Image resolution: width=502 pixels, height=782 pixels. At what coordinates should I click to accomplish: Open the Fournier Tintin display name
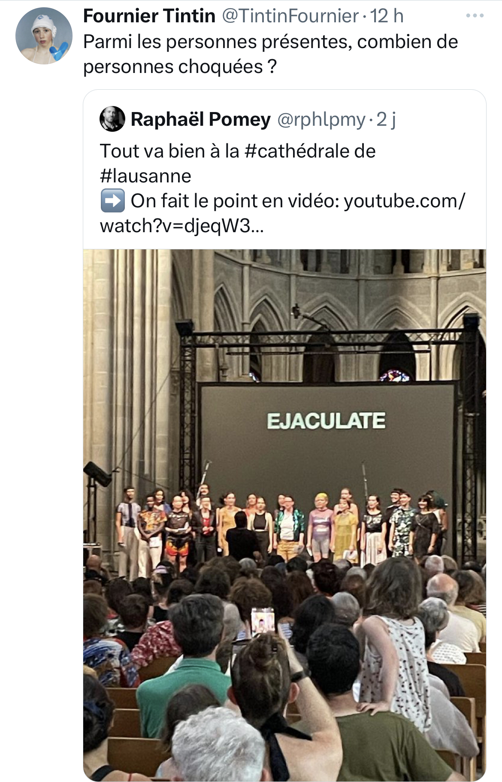(149, 16)
